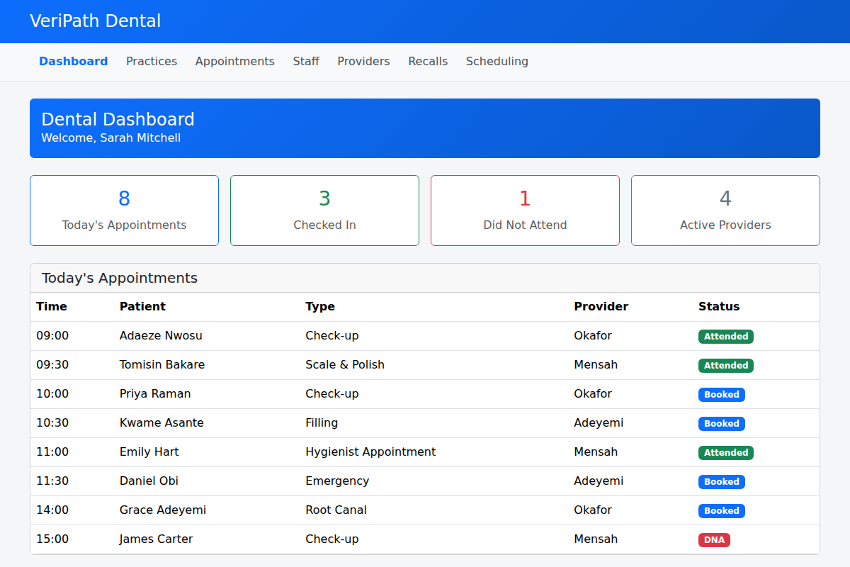
Task: Go to the Recalls tab
Action: 428,62
